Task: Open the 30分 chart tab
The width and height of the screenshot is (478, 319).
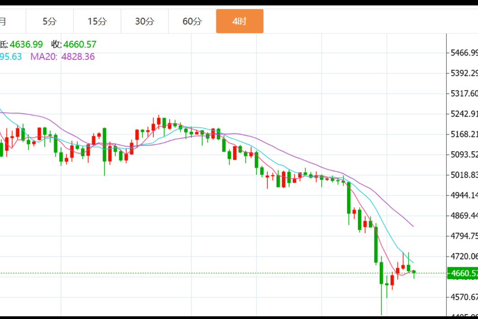Action: pyautogui.click(x=145, y=21)
